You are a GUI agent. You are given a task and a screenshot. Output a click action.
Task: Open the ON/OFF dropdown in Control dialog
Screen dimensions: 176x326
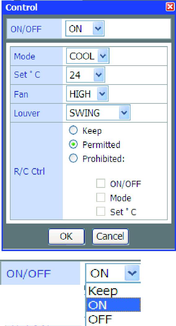(85, 28)
